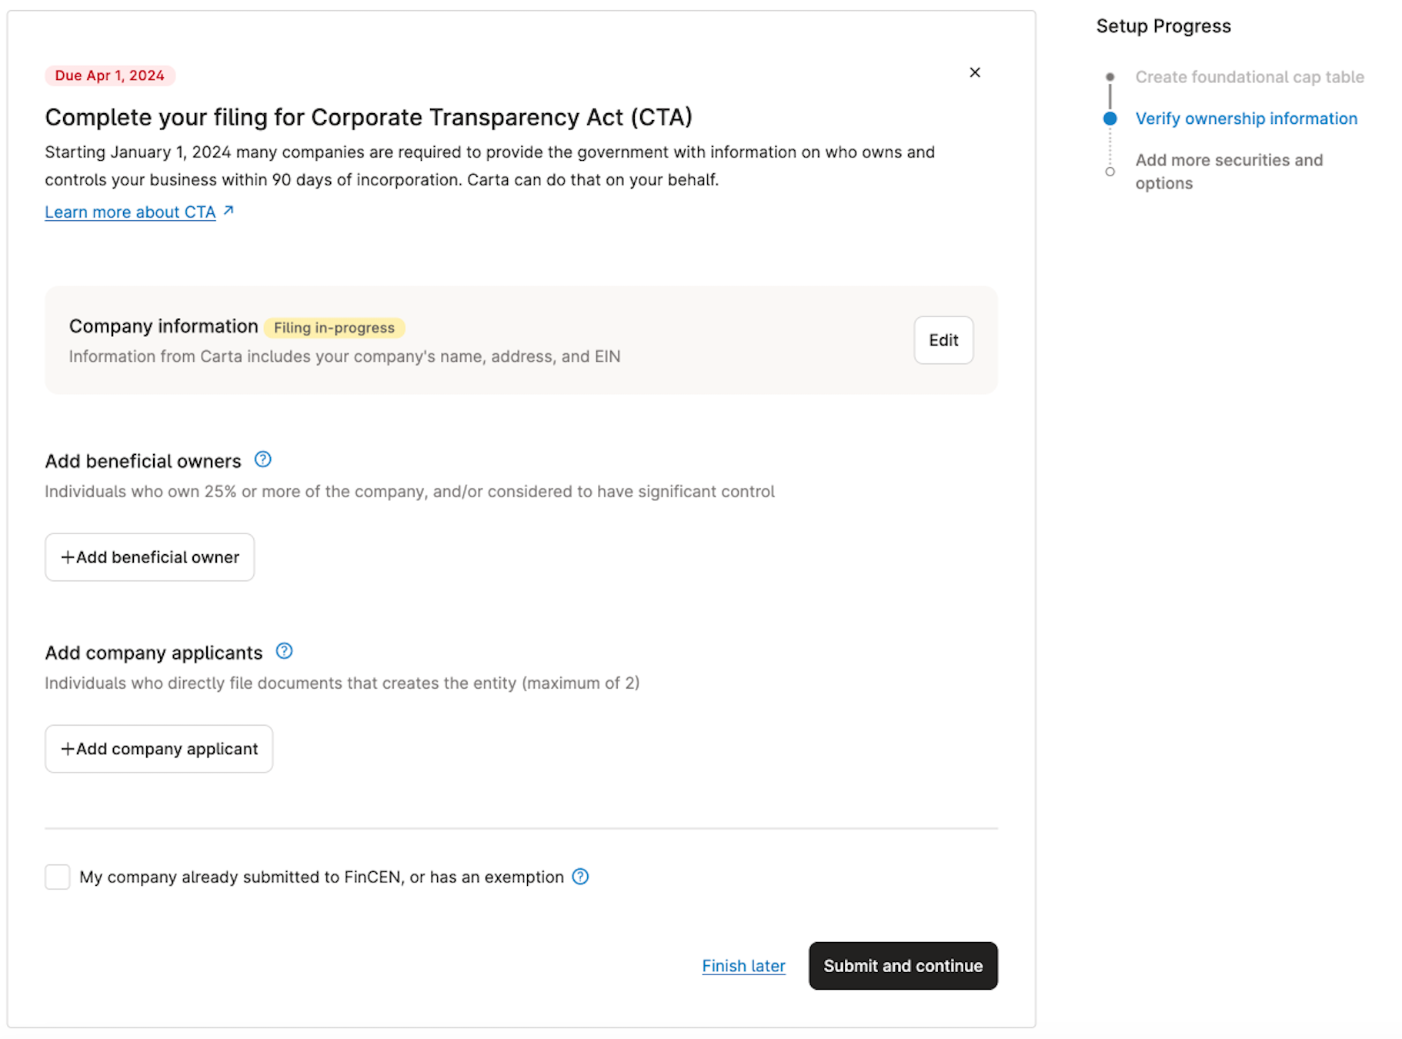
Task: Open help icon next to Add company applicants
Action: 284,651
